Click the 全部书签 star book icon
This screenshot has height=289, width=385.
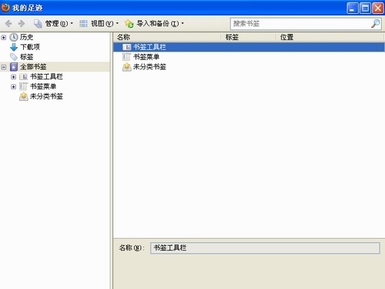point(14,67)
